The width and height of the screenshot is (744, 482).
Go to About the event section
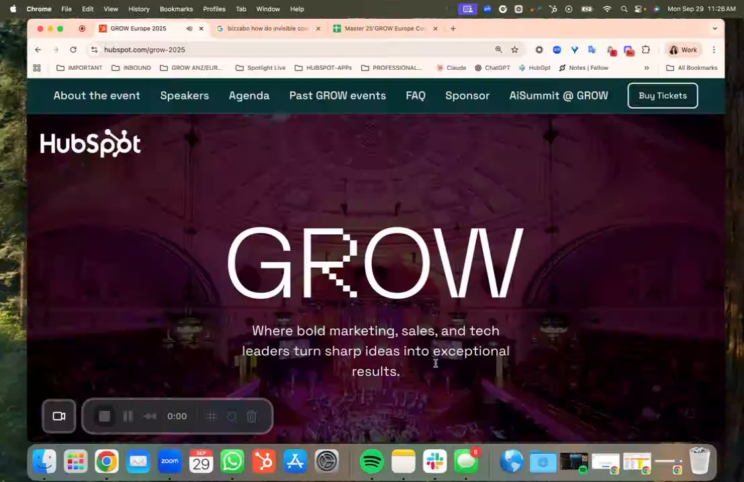coord(97,95)
